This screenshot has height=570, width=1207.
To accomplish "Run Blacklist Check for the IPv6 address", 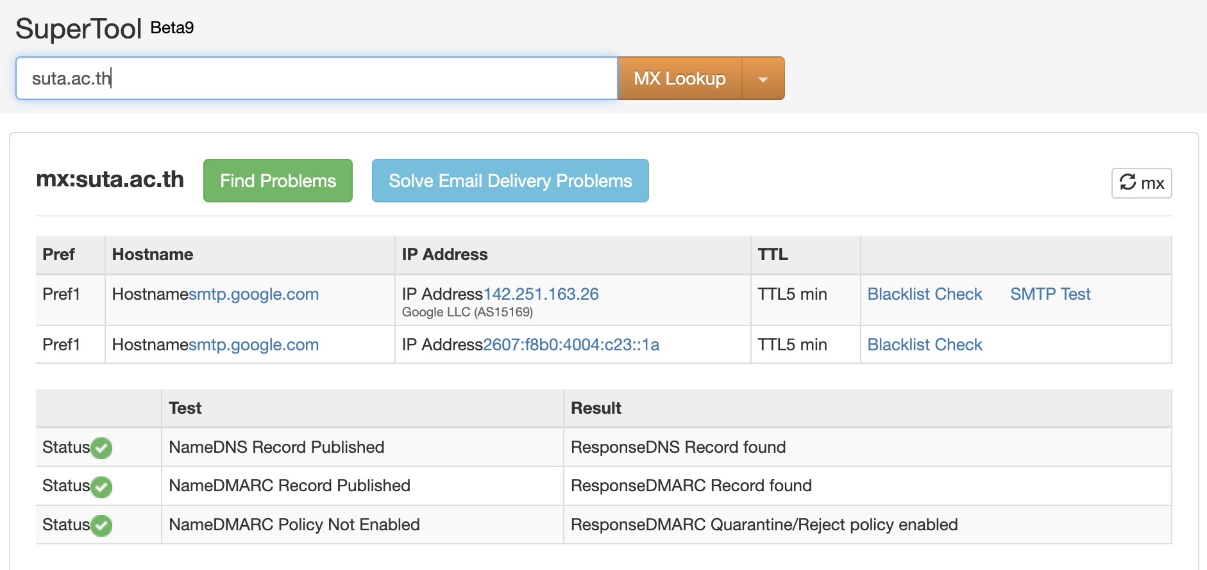I will [x=924, y=345].
